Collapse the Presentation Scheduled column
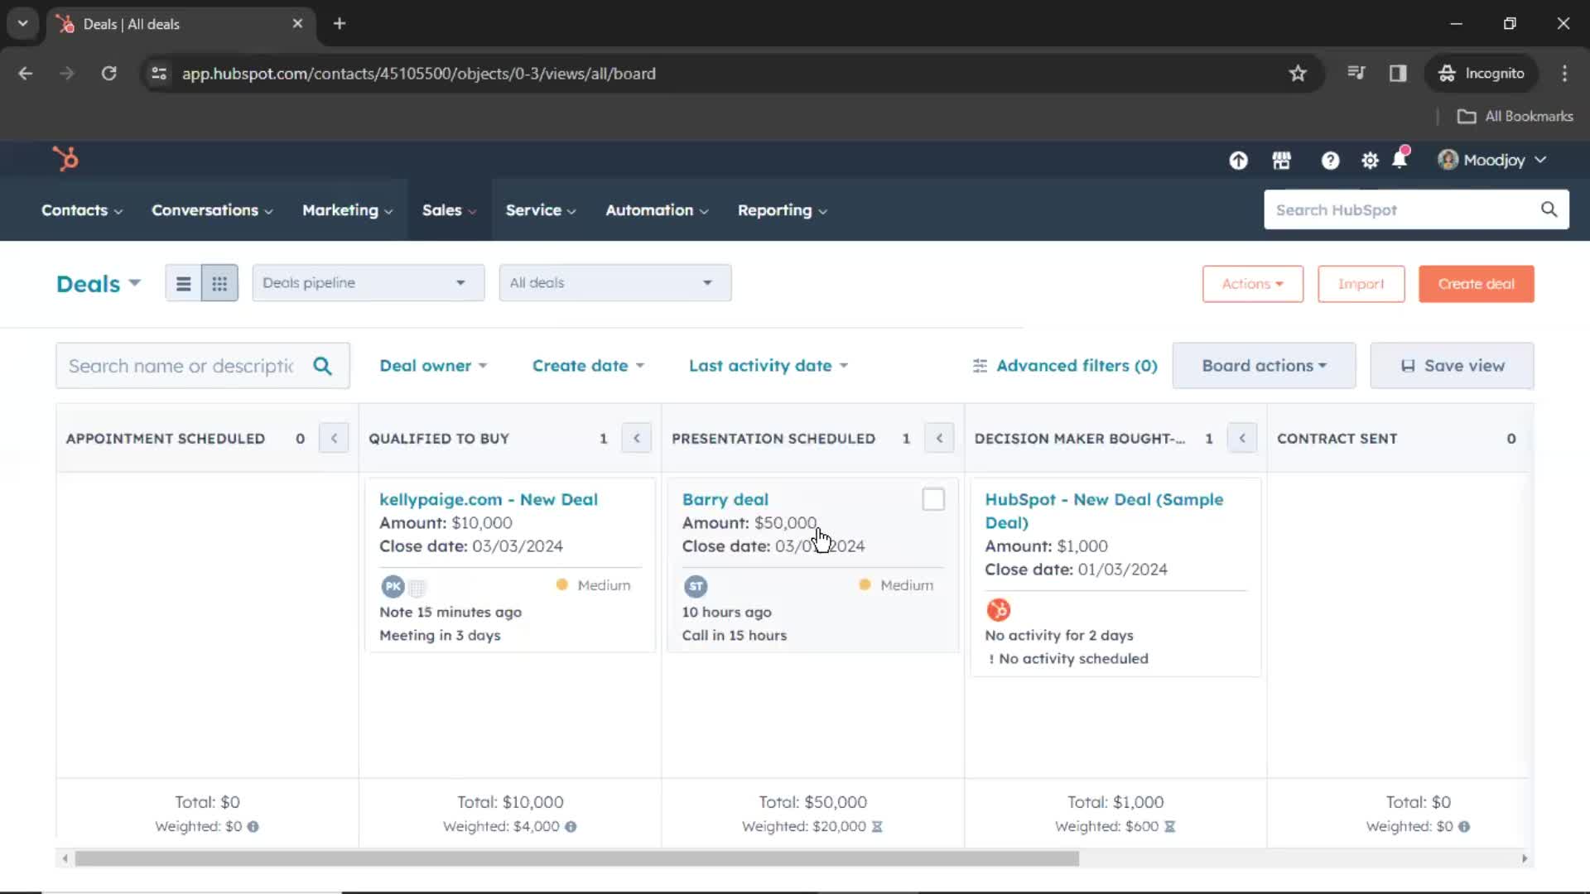The height and width of the screenshot is (894, 1590). [939, 438]
